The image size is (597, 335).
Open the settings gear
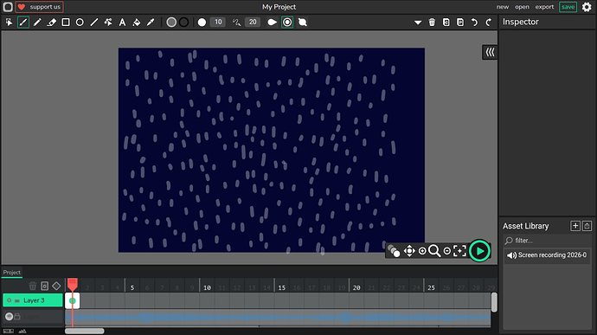pyautogui.click(x=587, y=7)
